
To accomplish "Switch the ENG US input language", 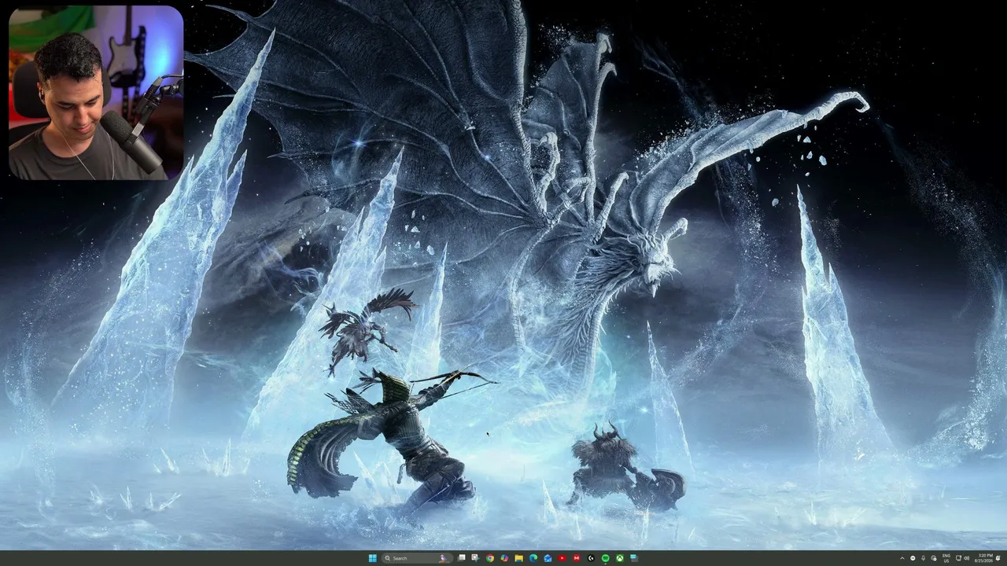I will tap(946, 558).
